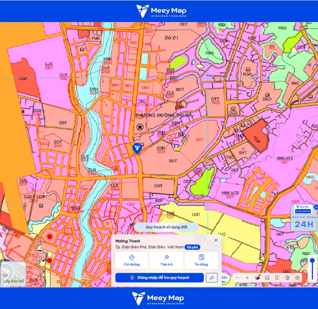Click Đăng nhập để tra quy hoạch

160,278
